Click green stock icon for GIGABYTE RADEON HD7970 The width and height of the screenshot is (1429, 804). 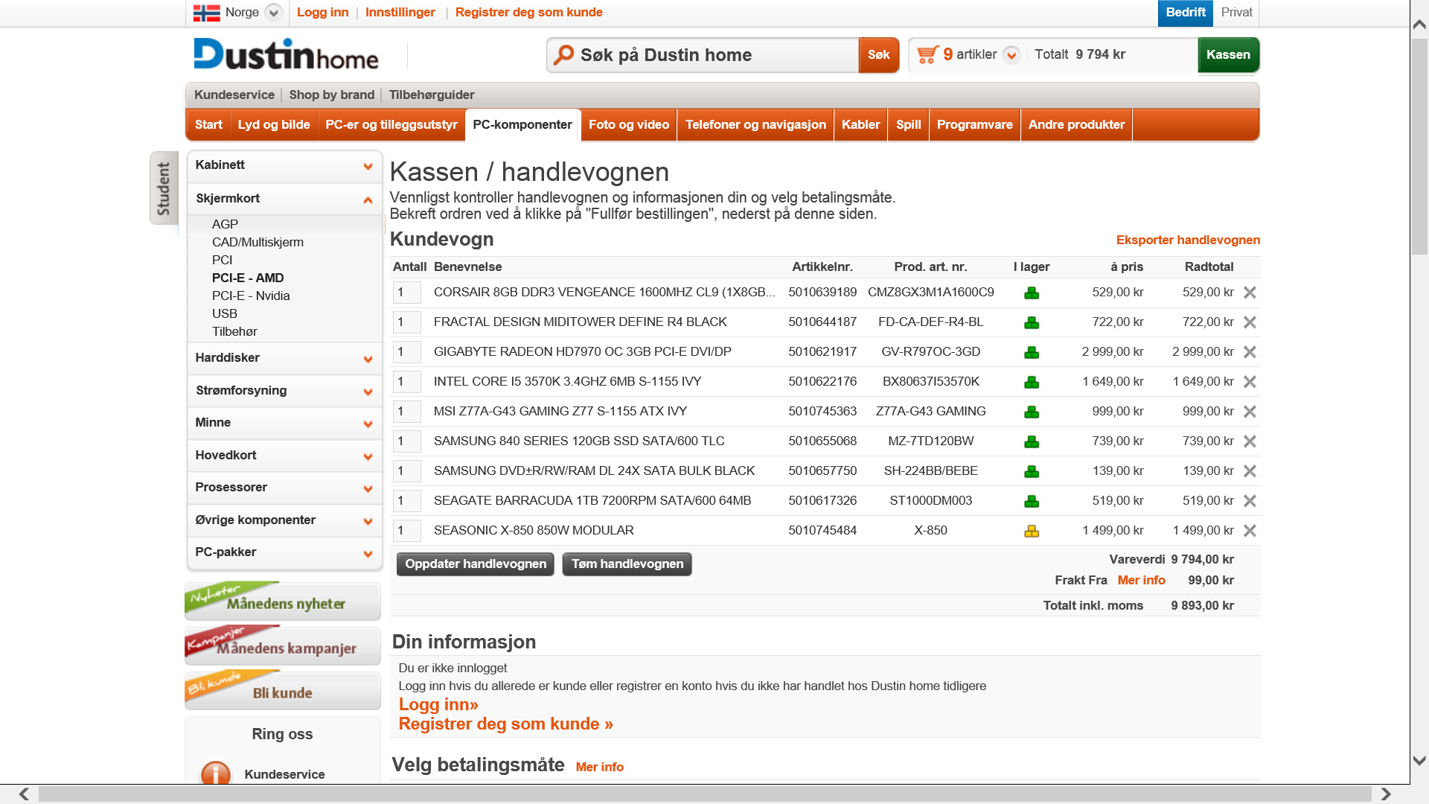coord(1031,352)
